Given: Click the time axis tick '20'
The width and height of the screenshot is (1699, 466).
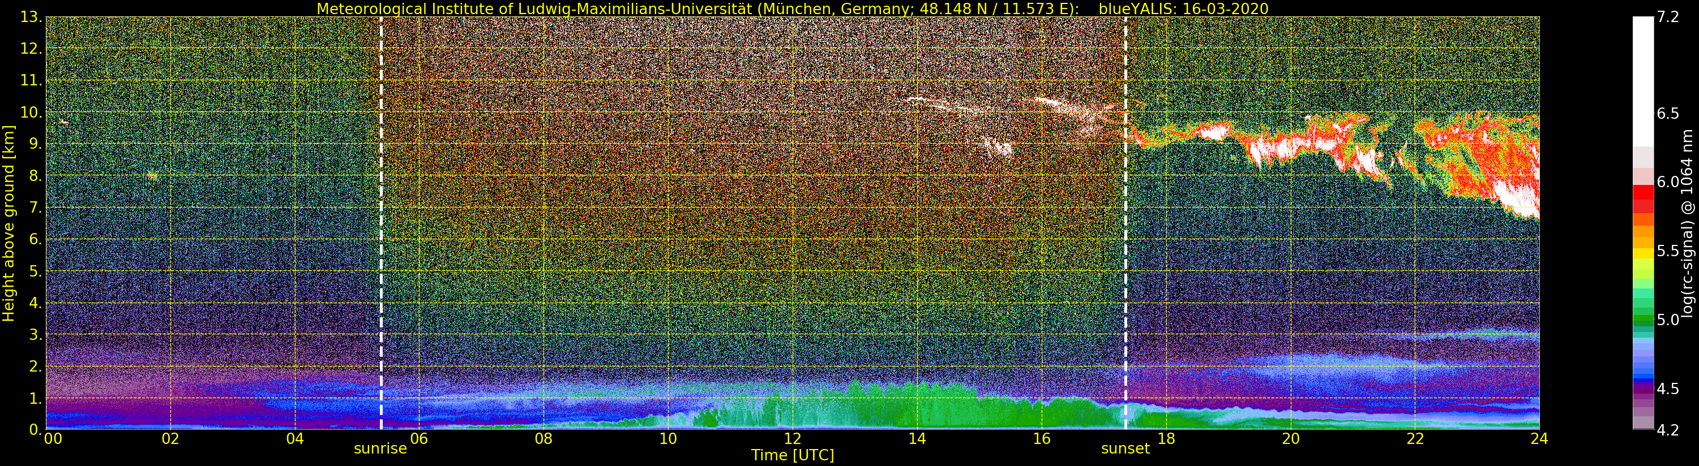Looking at the screenshot, I should click(1291, 438).
